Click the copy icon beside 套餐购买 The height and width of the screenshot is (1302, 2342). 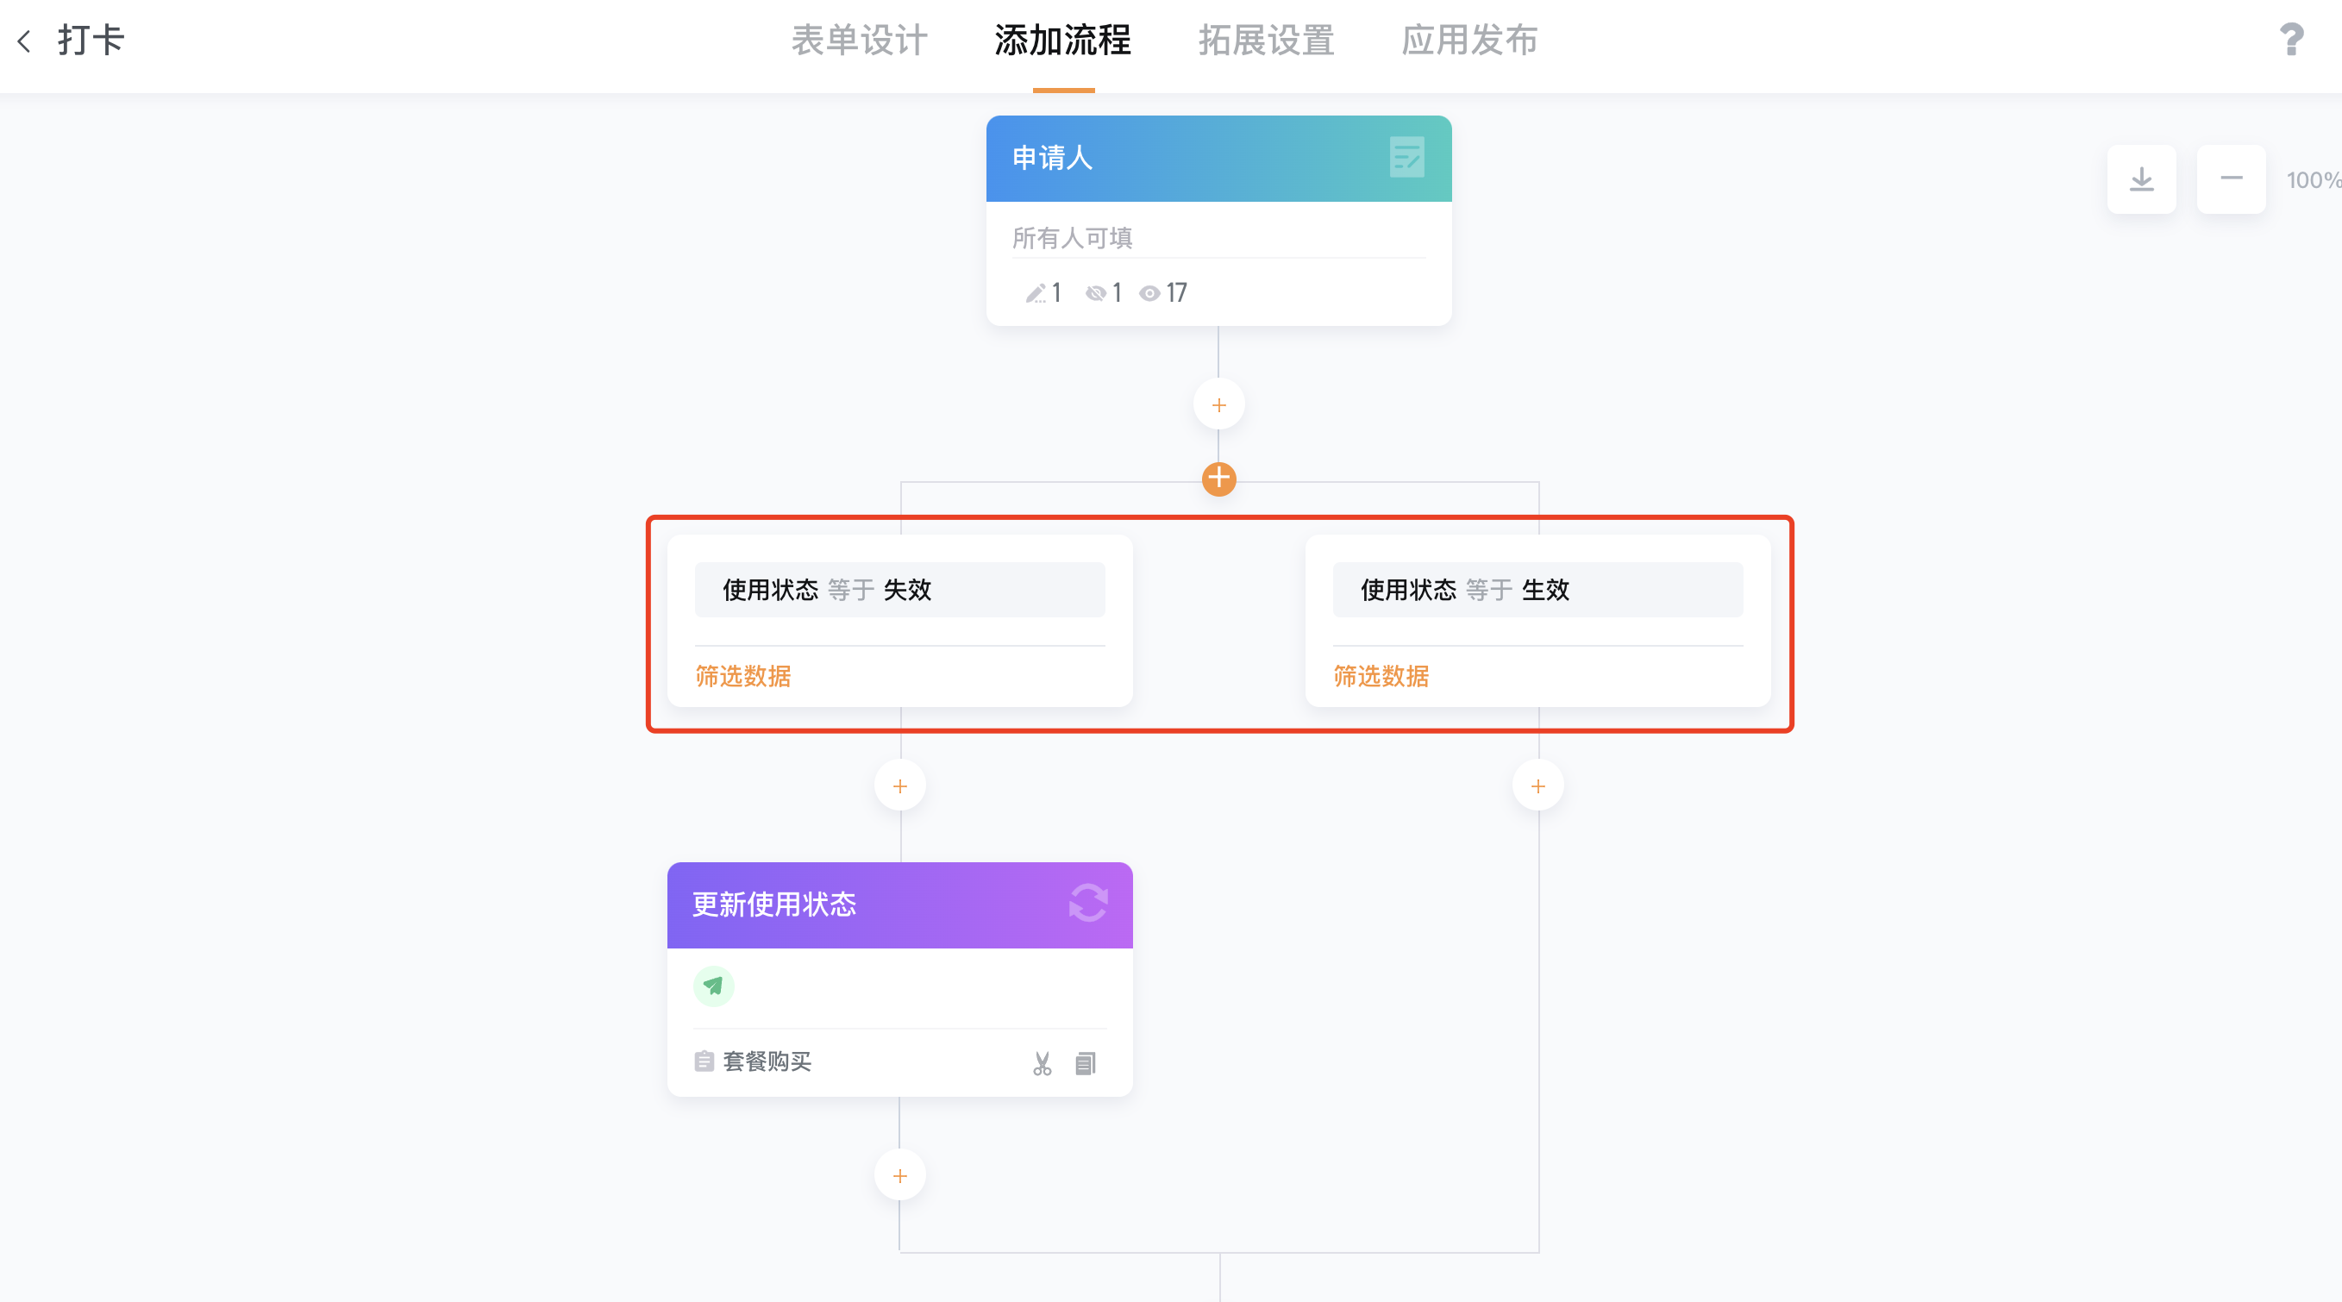click(1086, 1063)
